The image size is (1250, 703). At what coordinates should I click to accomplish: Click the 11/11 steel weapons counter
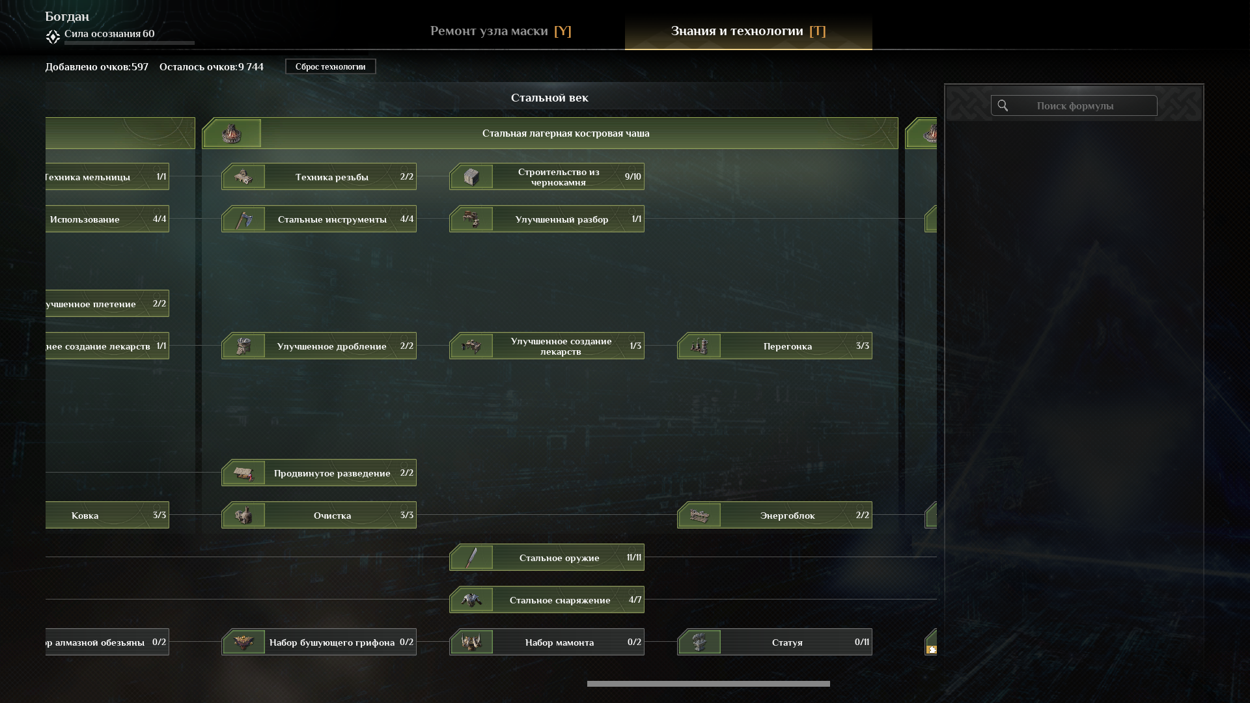(633, 558)
